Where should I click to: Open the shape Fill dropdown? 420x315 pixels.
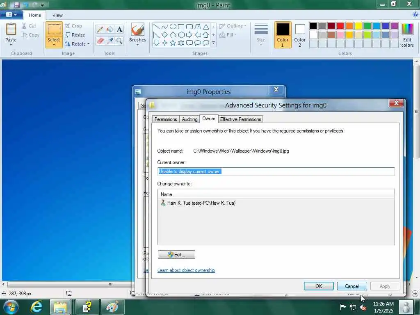[x=228, y=35]
